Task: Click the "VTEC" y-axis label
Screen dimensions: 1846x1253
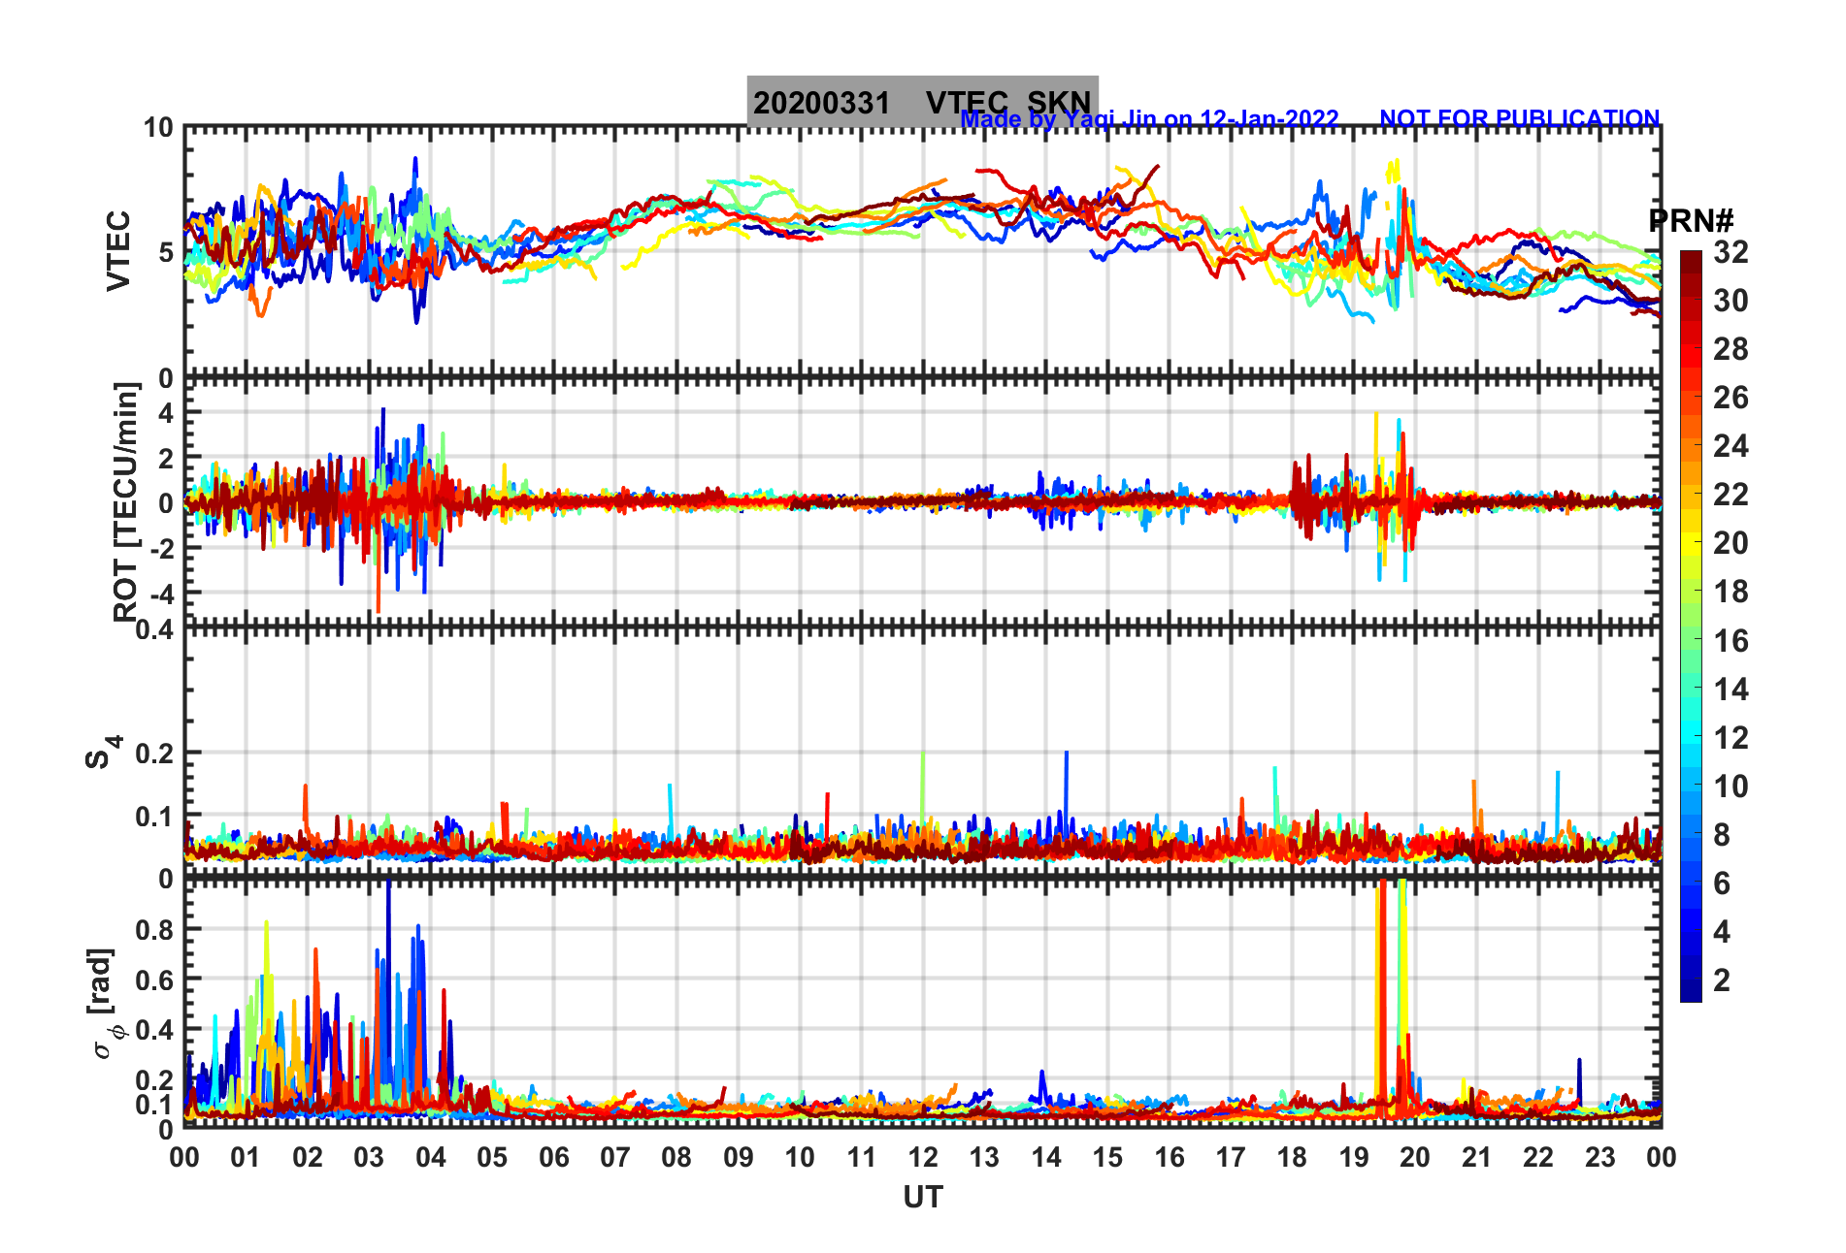Action: [118, 251]
